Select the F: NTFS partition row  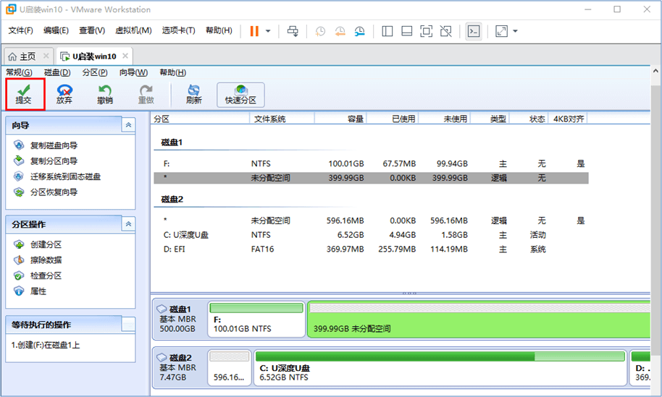coord(371,163)
